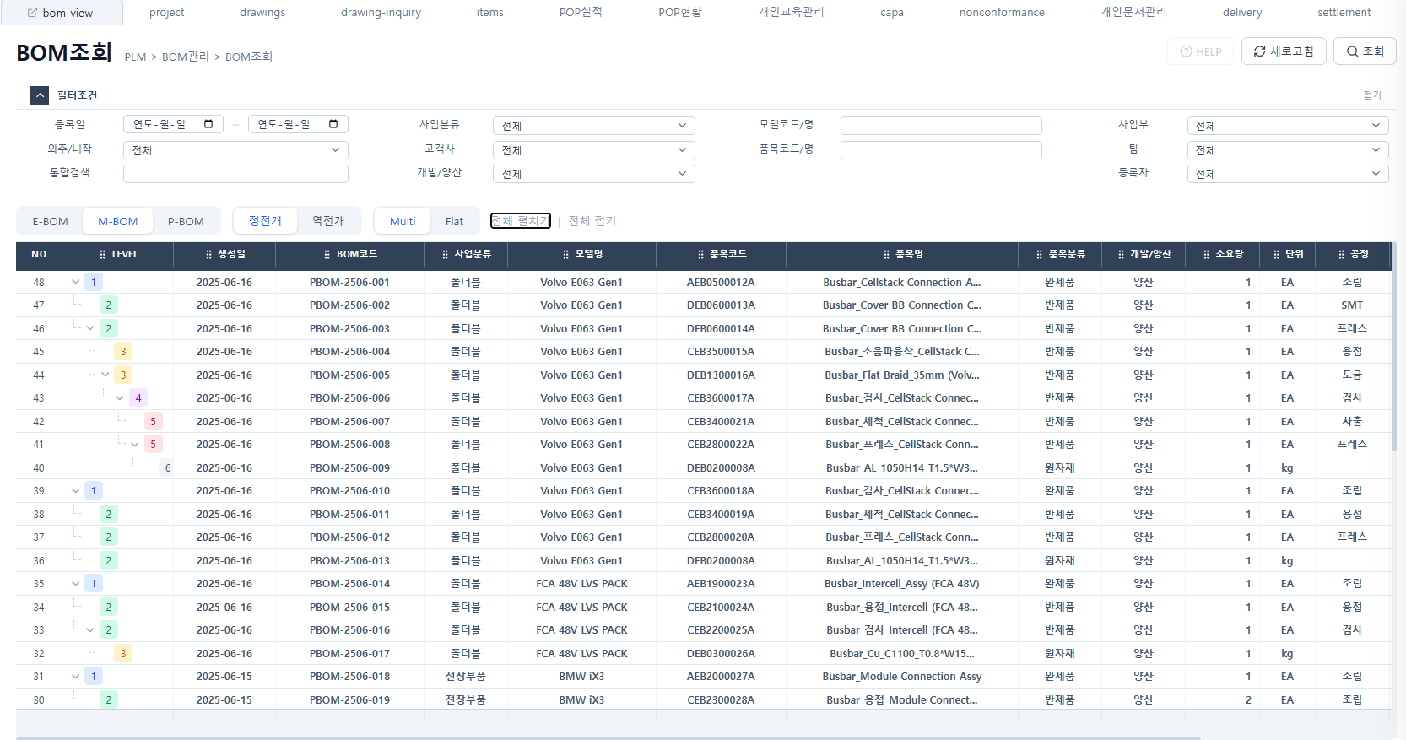Switch BOM type to E-BOM
Viewport: 1406px width, 740px height.
pyautogui.click(x=50, y=221)
